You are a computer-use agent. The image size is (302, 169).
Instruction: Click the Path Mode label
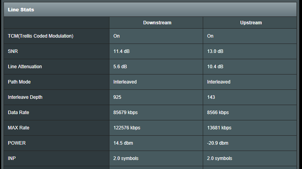[19, 82]
